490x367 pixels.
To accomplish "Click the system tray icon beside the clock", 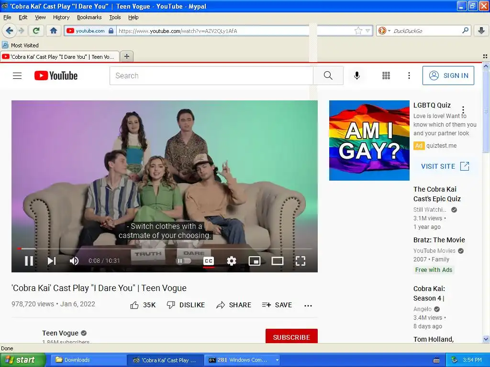I will [455, 360].
